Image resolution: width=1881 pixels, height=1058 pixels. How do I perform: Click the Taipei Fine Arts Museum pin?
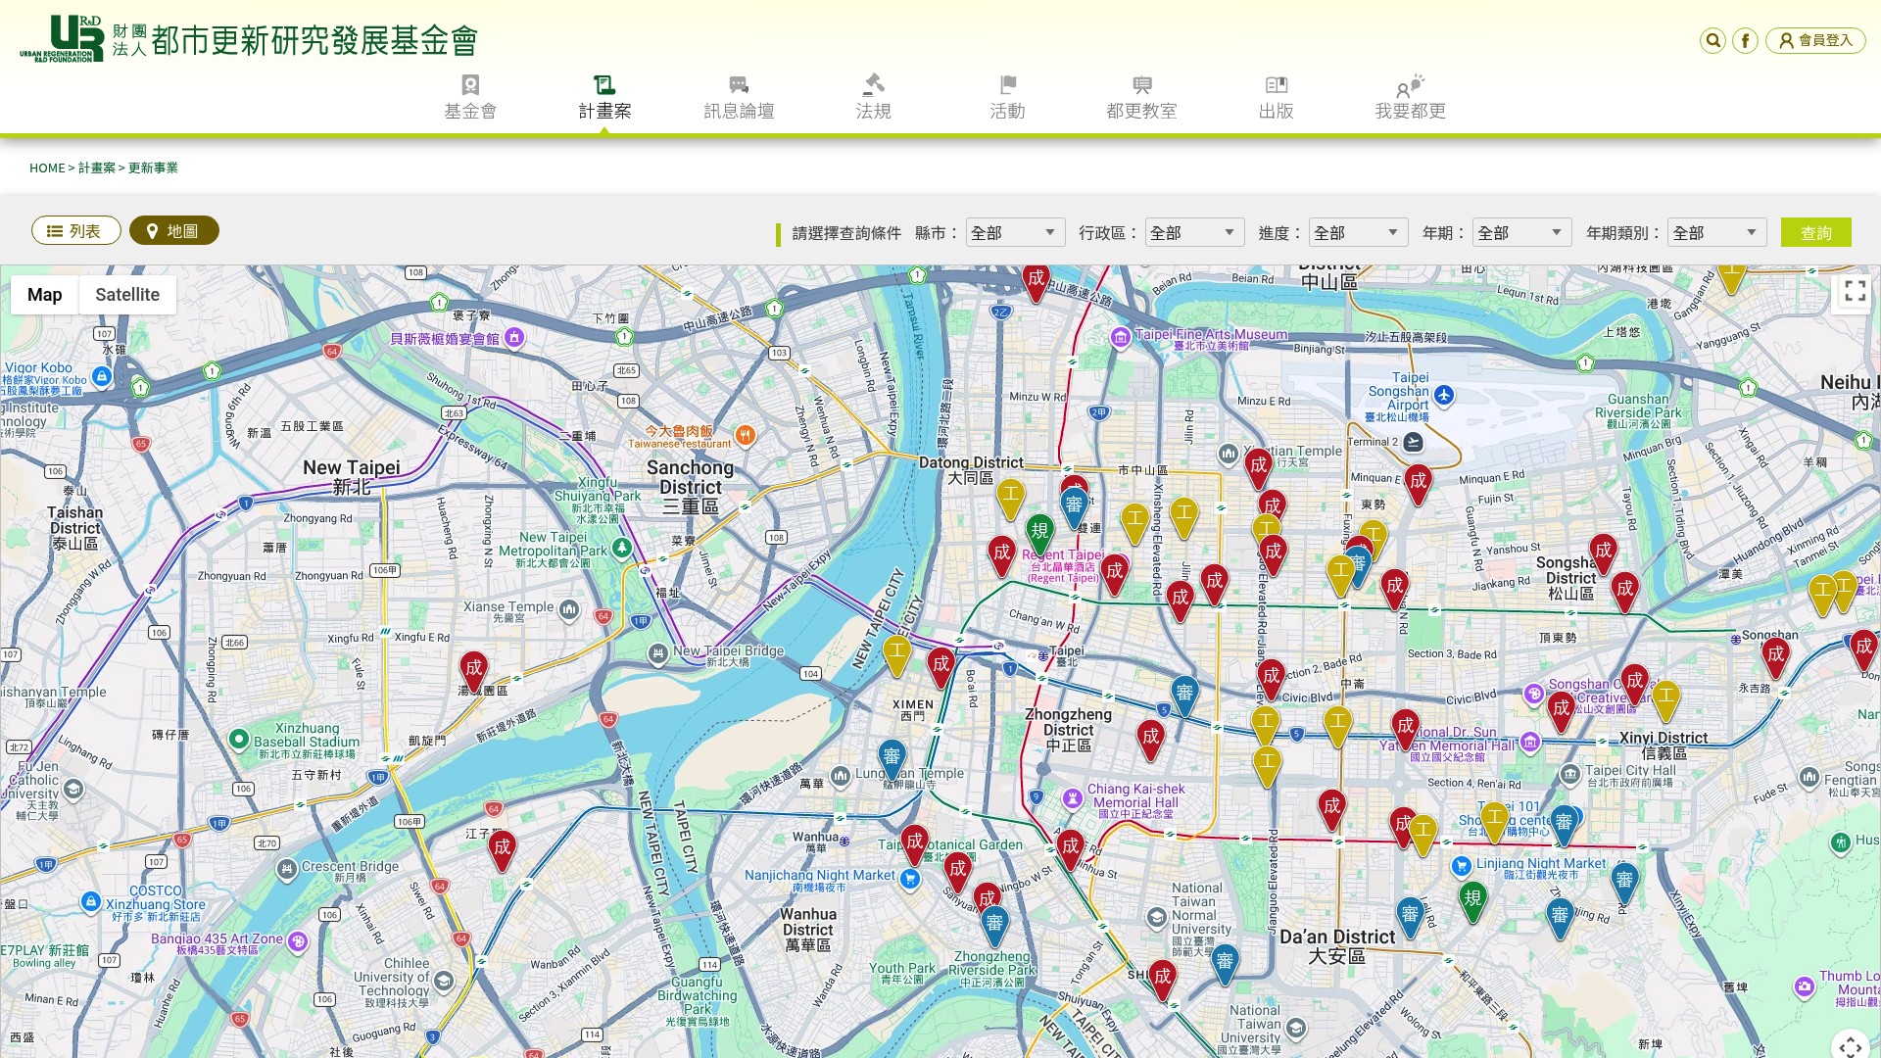1121,338
